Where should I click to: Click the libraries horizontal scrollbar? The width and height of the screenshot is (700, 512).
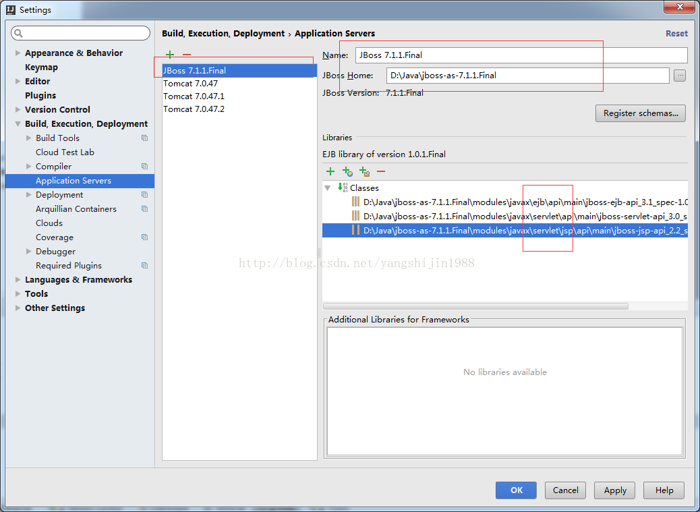(475, 306)
